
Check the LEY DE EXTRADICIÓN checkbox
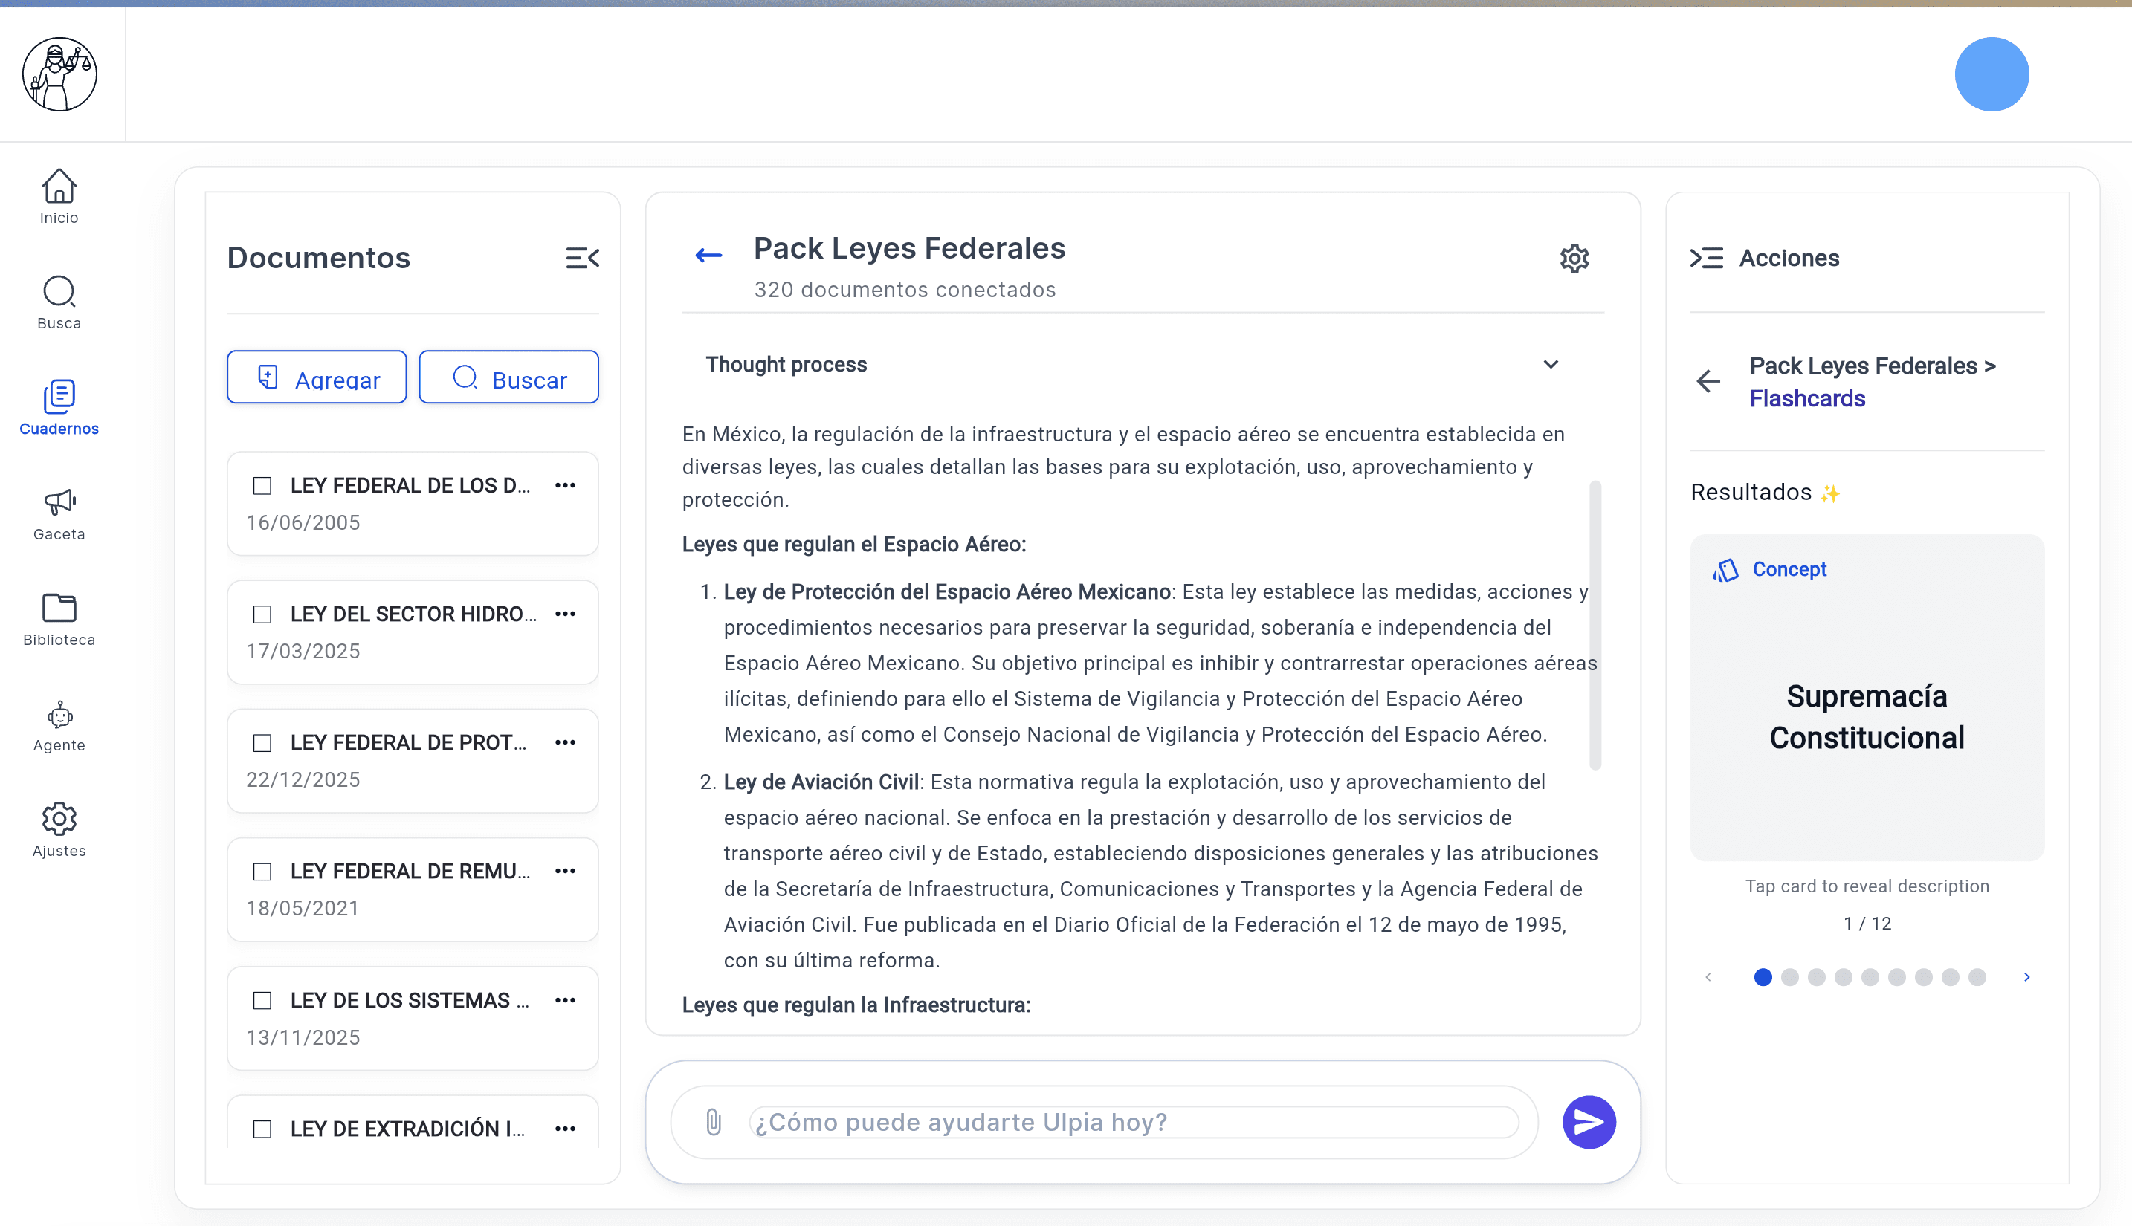tap(262, 1129)
